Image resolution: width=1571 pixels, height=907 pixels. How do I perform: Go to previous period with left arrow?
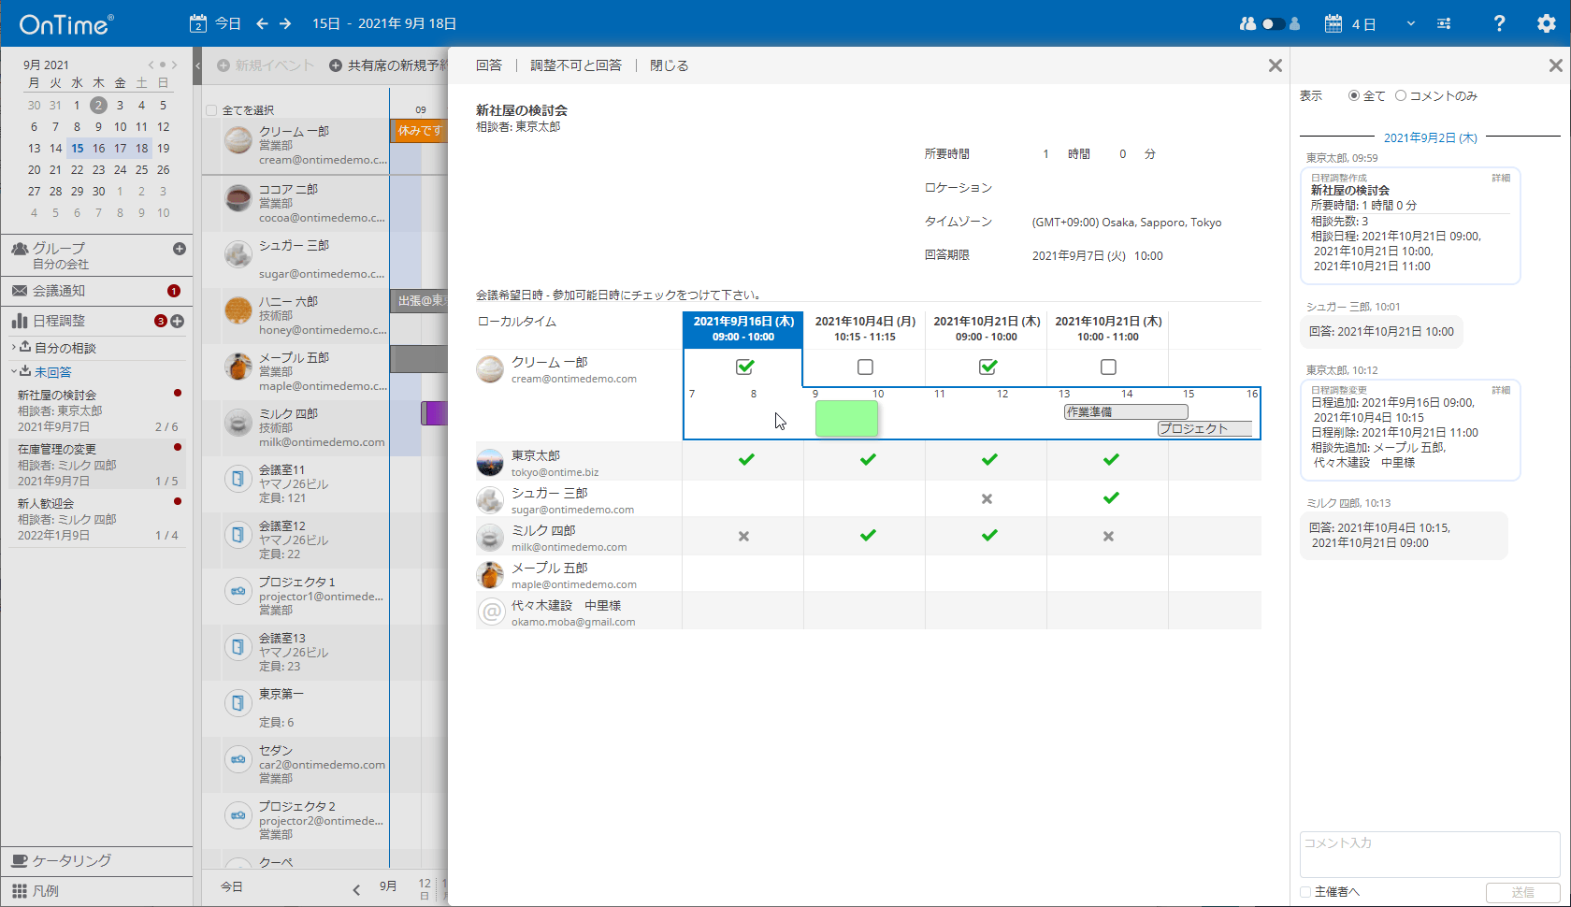click(263, 23)
